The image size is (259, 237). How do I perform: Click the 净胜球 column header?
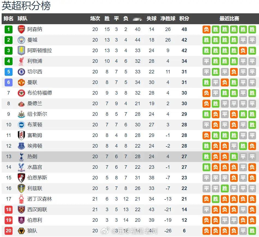168,18
